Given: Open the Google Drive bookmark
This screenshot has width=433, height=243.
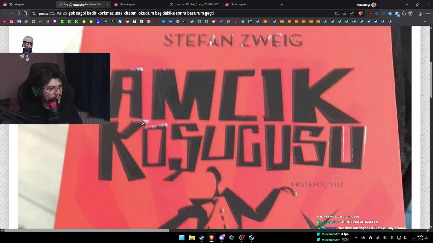Looking at the screenshot, I should [48, 21].
